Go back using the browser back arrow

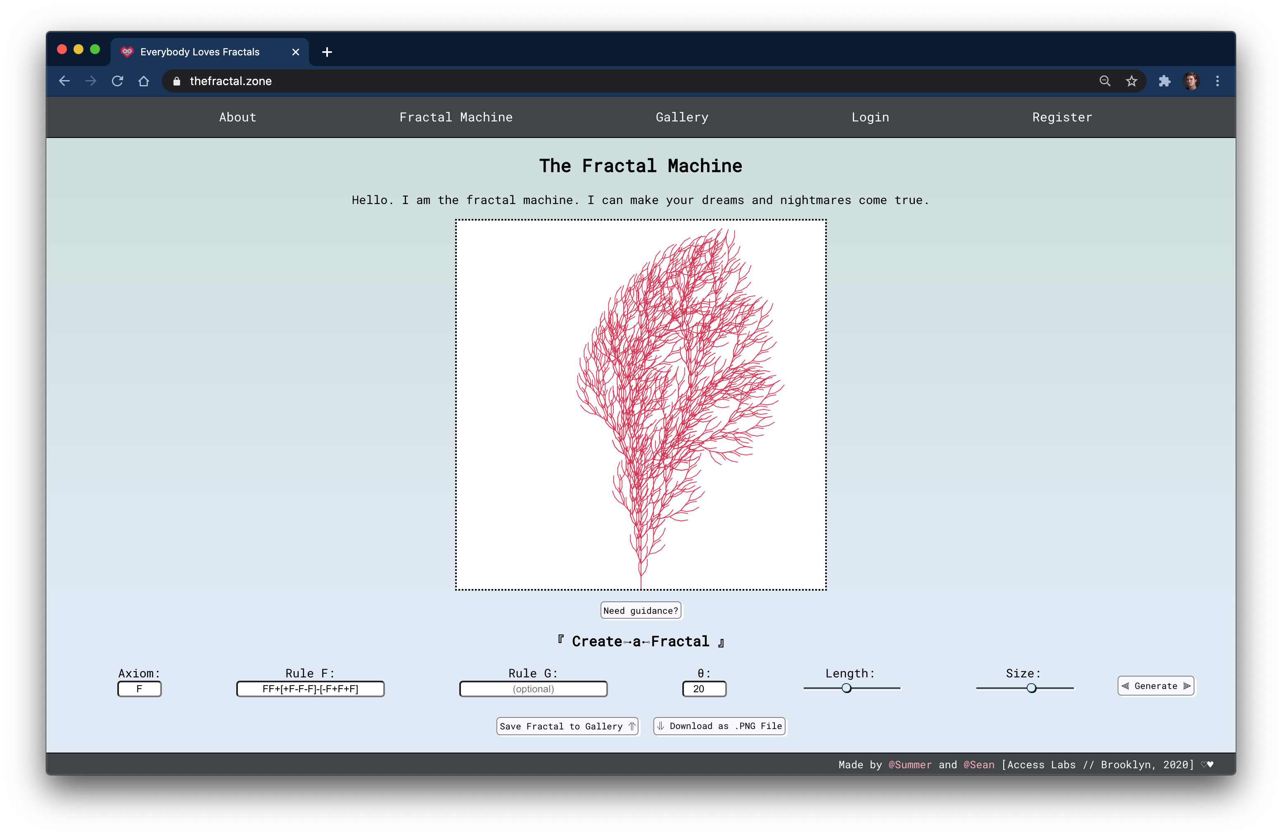pos(65,81)
